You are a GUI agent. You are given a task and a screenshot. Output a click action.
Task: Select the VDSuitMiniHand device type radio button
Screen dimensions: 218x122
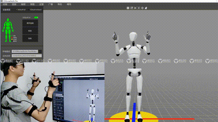click(x=29, y=10)
